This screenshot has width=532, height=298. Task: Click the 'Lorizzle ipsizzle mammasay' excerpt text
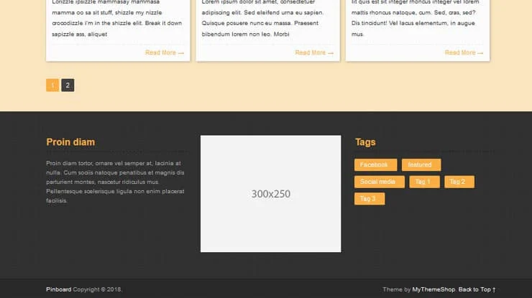click(x=117, y=18)
